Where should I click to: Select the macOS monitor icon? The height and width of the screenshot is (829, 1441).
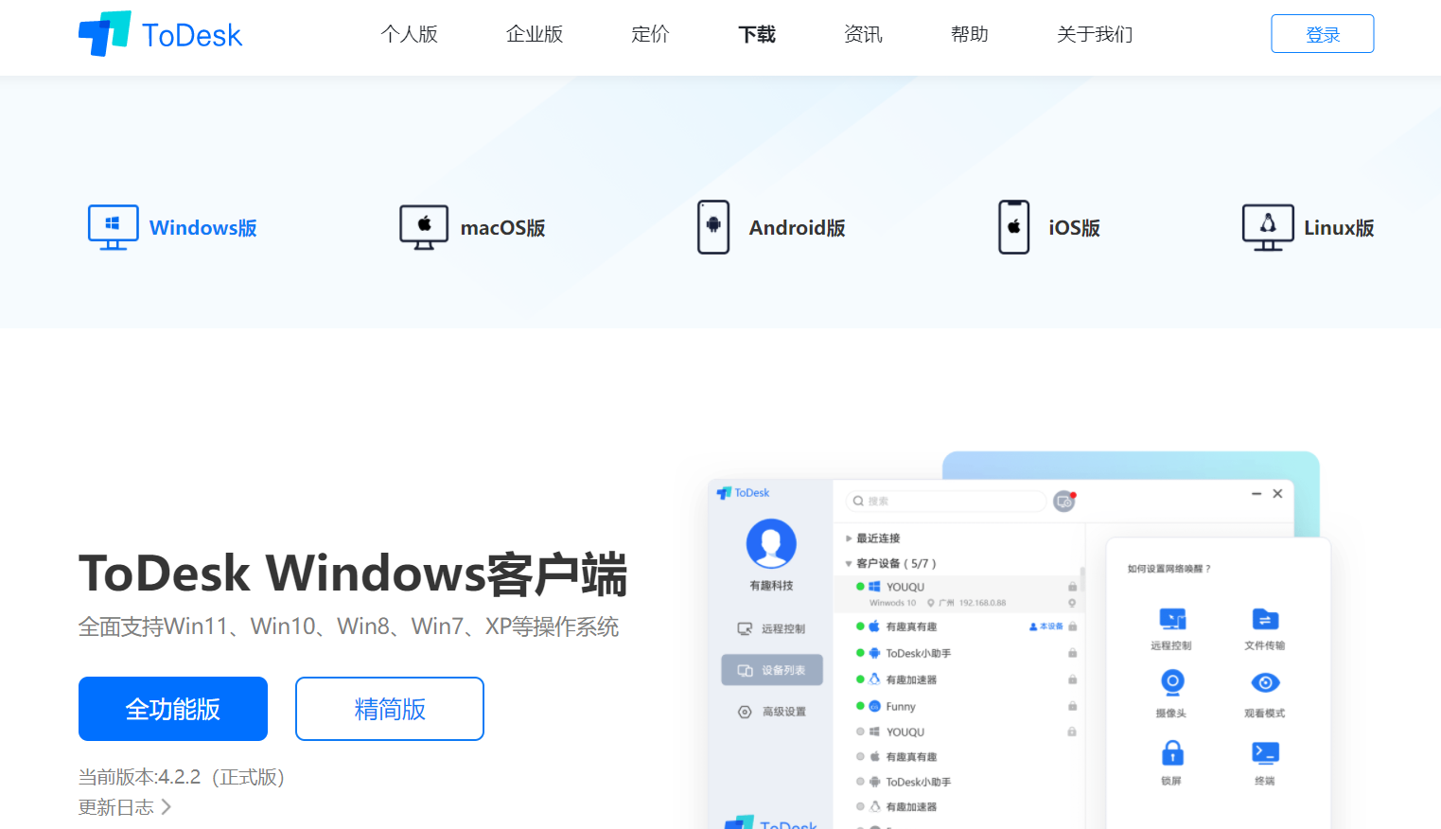click(x=424, y=227)
